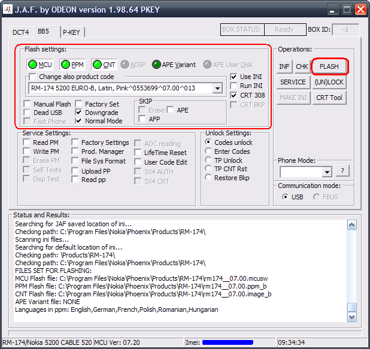Check the Upload PP checkbox
The image size is (370, 349).
coord(75,171)
